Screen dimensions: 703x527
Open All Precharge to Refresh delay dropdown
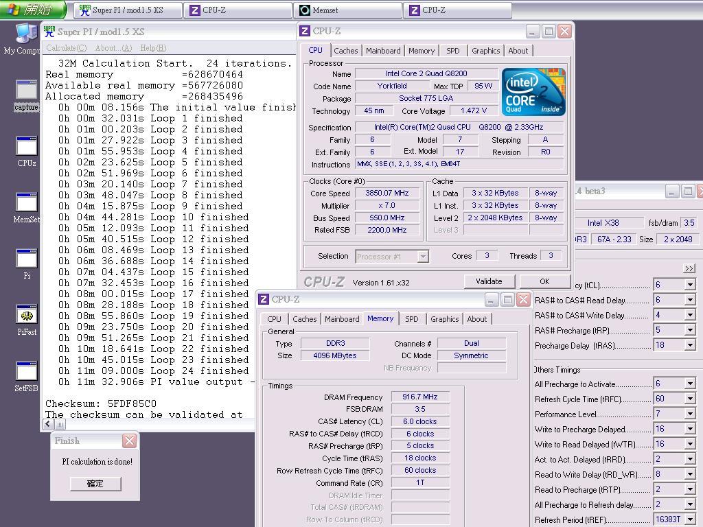click(x=690, y=504)
